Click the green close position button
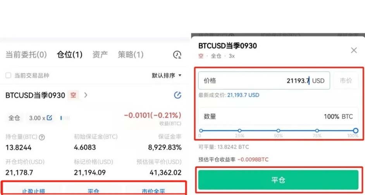Viewport: 365px width, 195px height. coord(278,180)
